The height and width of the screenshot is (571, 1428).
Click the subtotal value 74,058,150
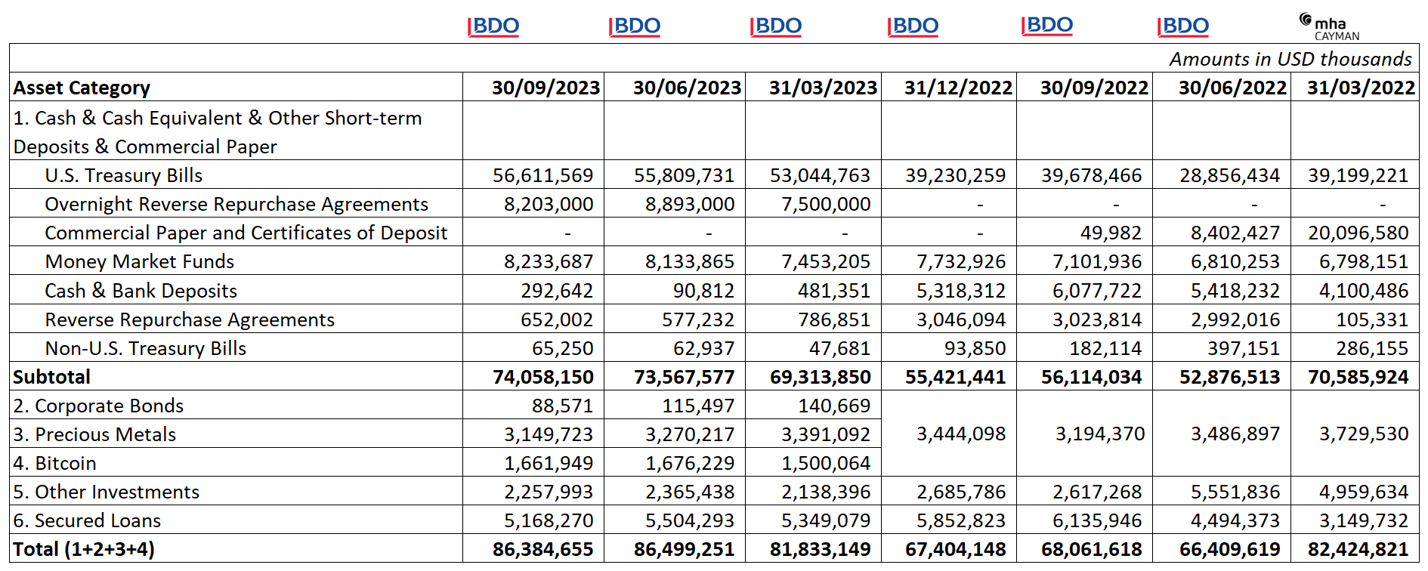(x=543, y=377)
